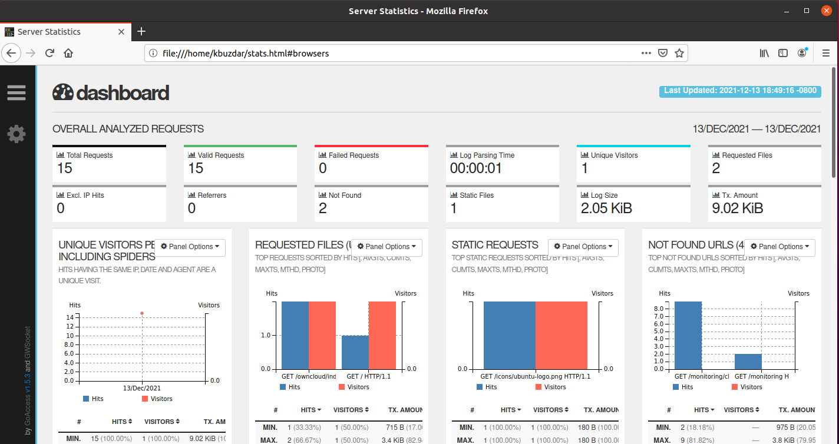Click the Total Requests value 15
The image size is (839, 444).
pyautogui.click(x=65, y=168)
